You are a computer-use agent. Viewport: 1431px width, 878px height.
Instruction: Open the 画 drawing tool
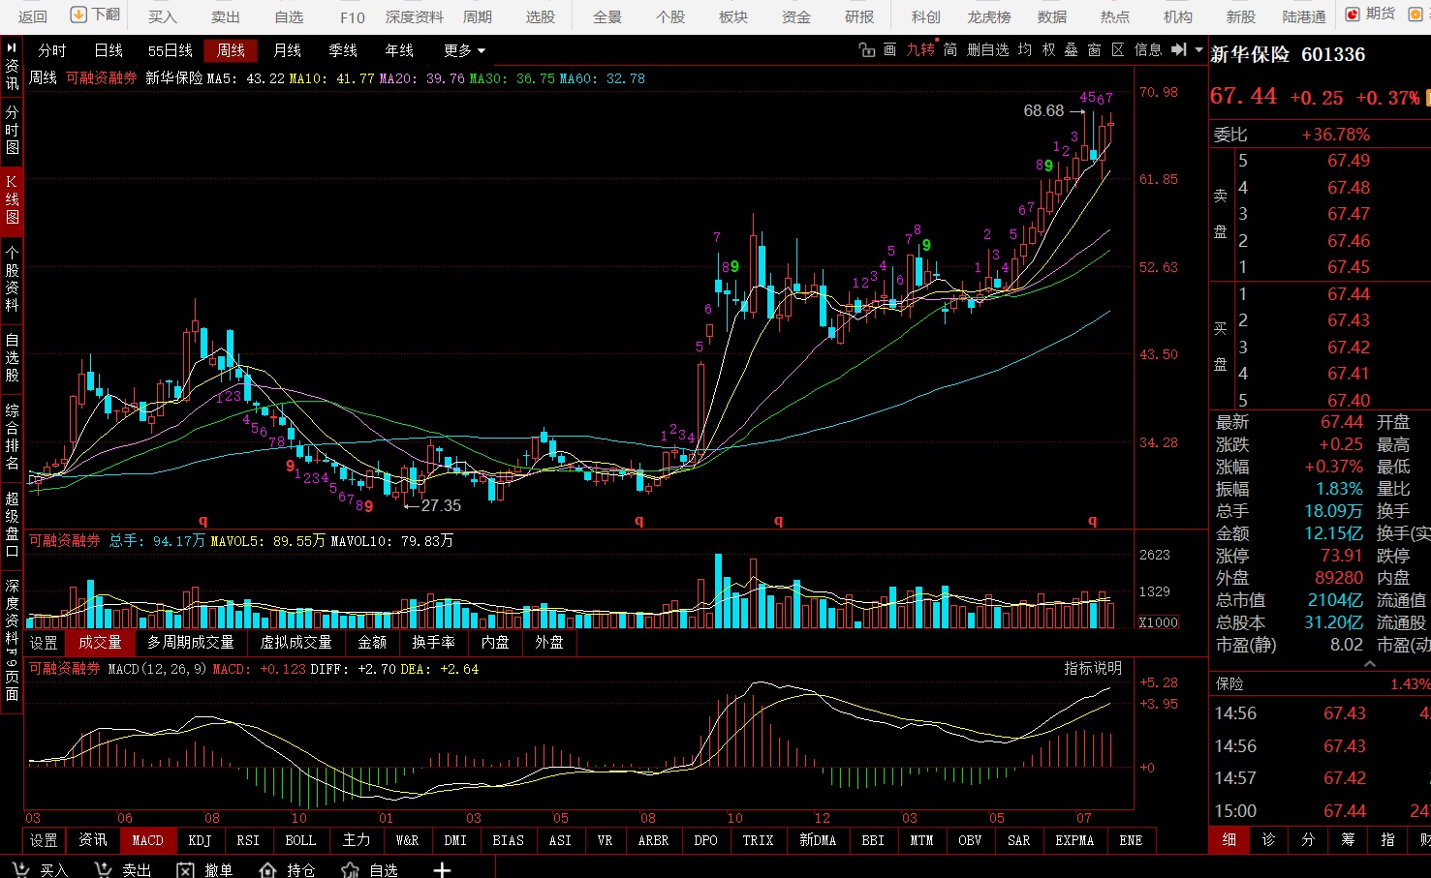(x=890, y=50)
